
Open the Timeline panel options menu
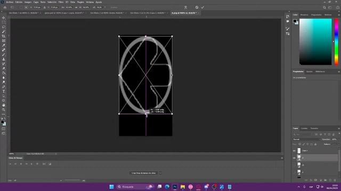[x=282, y=158]
